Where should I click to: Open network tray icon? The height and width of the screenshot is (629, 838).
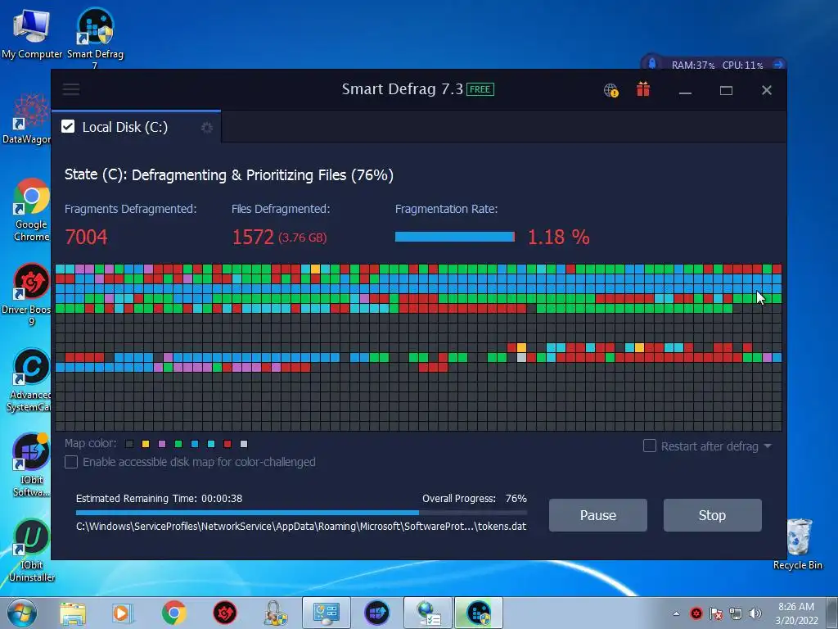(736, 613)
